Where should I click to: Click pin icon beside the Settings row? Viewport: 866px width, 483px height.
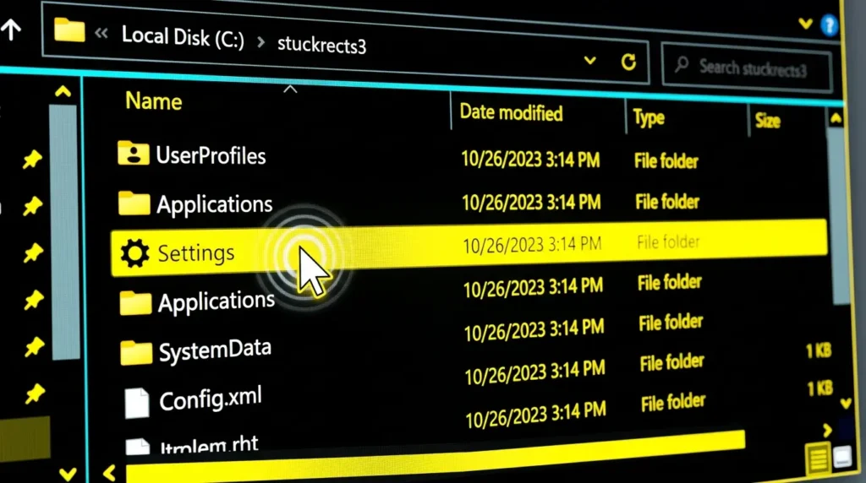pos(33,253)
